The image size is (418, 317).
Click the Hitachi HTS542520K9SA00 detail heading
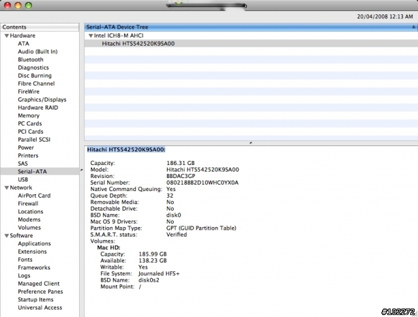[126, 149]
